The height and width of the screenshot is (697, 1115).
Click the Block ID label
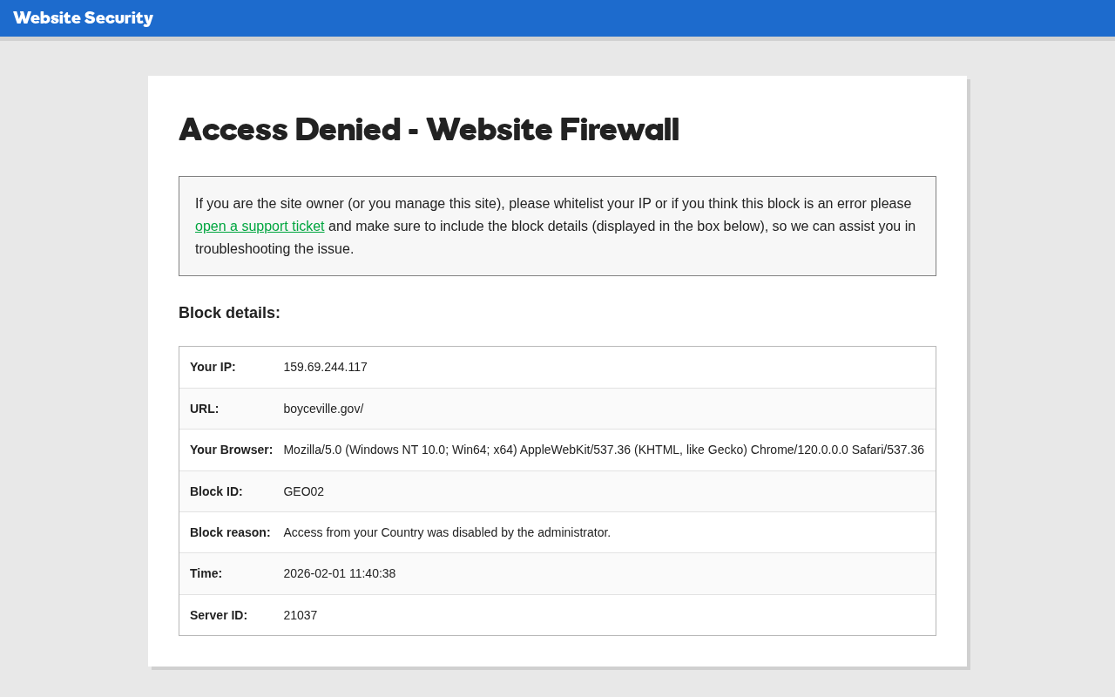pyautogui.click(x=216, y=491)
